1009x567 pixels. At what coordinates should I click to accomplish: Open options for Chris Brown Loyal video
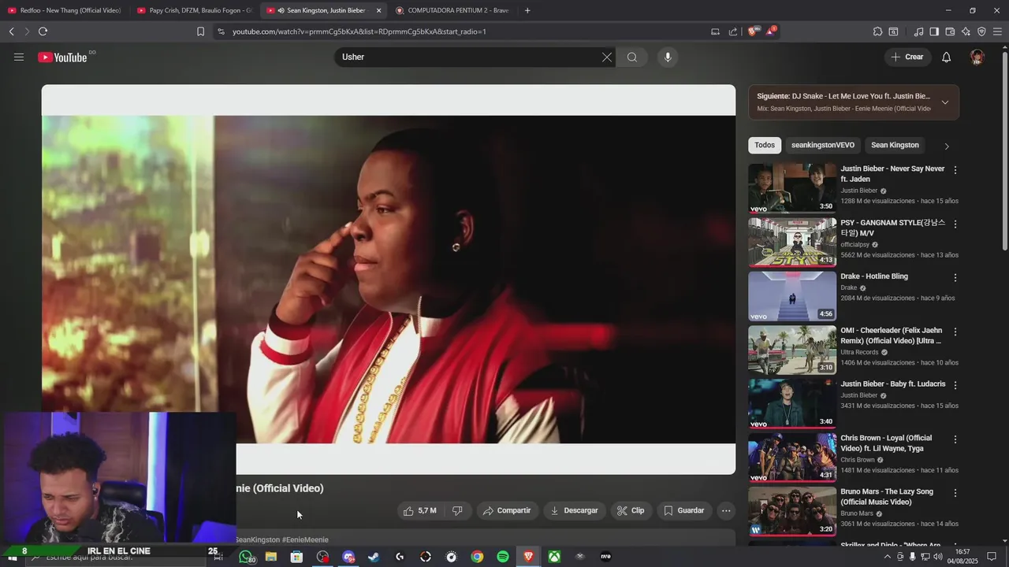coord(955,439)
